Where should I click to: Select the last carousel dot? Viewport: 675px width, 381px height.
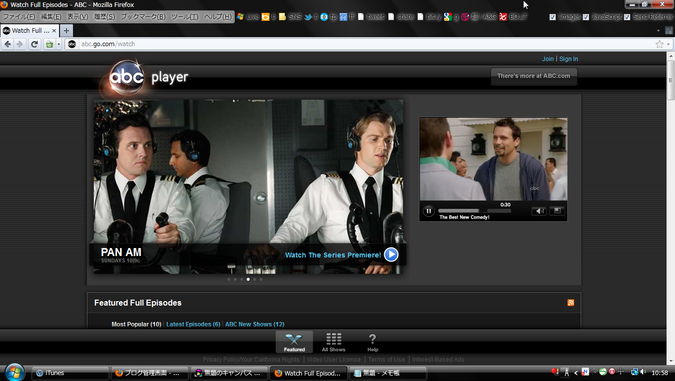[261, 279]
